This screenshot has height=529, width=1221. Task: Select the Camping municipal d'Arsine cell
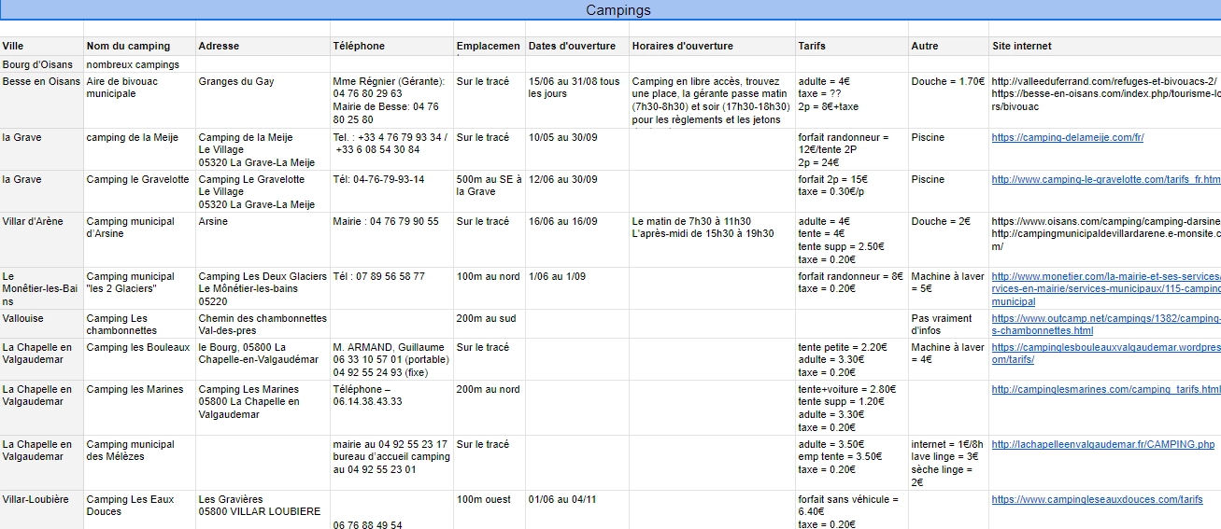(x=139, y=240)
